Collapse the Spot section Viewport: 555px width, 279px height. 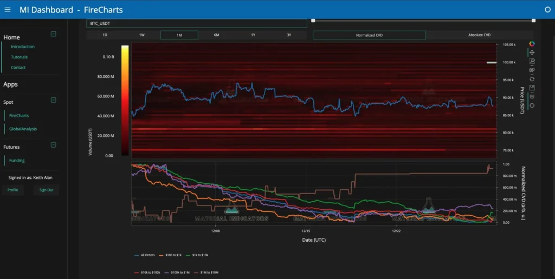click(x=53, y=100)
